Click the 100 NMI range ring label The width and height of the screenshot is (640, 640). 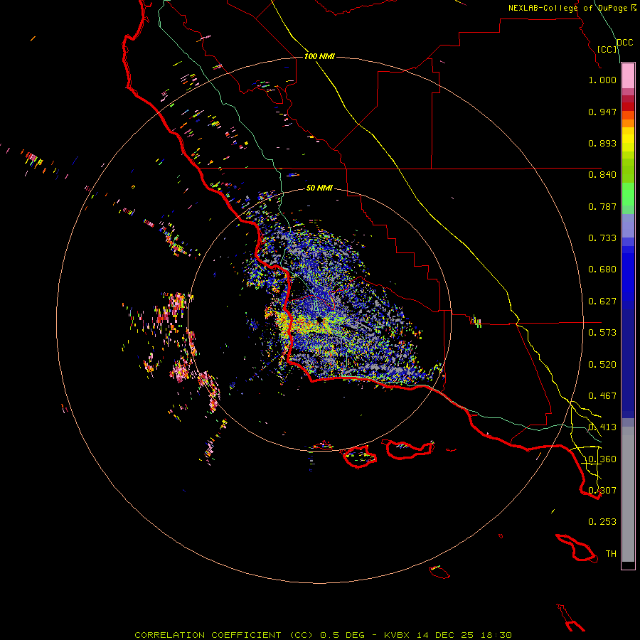(x=319, y=56)
